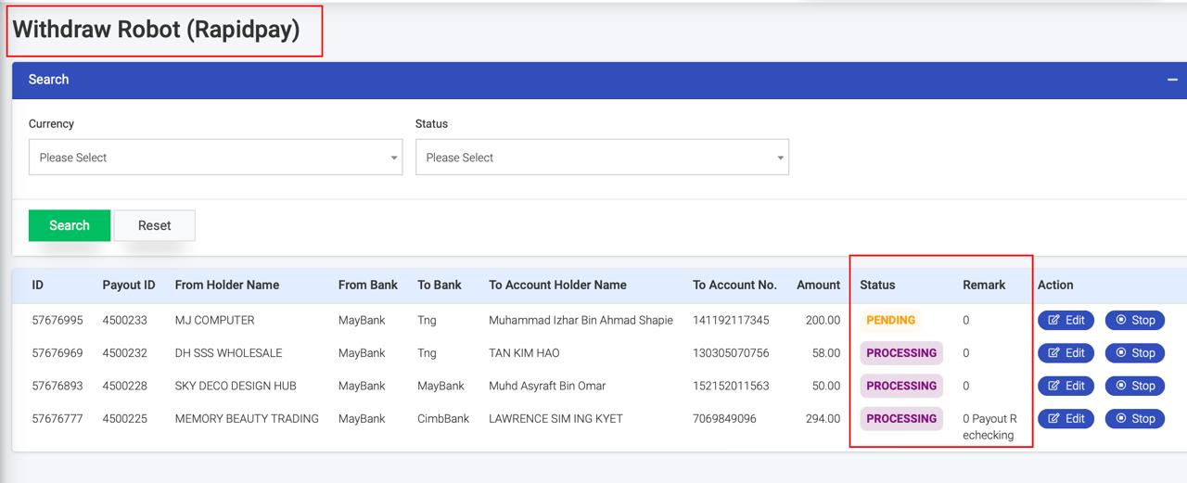Stop the LAWRENCE SIM ING KYET payout
The height and width of the screenshot is (483, 1187).
(1134, 419)
